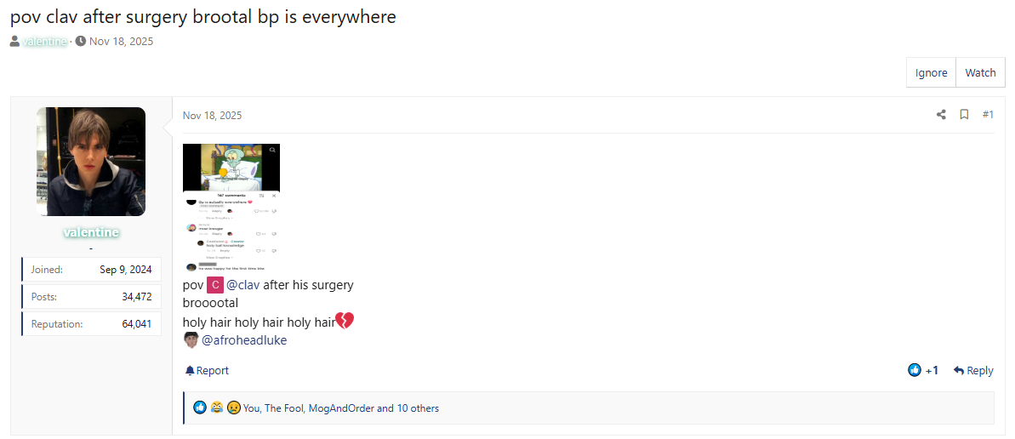Image resolution: width=1015 pixels, height=439 pixels.
Task: Toggle Ignore for this thread
Action: (x=931, y=72)
